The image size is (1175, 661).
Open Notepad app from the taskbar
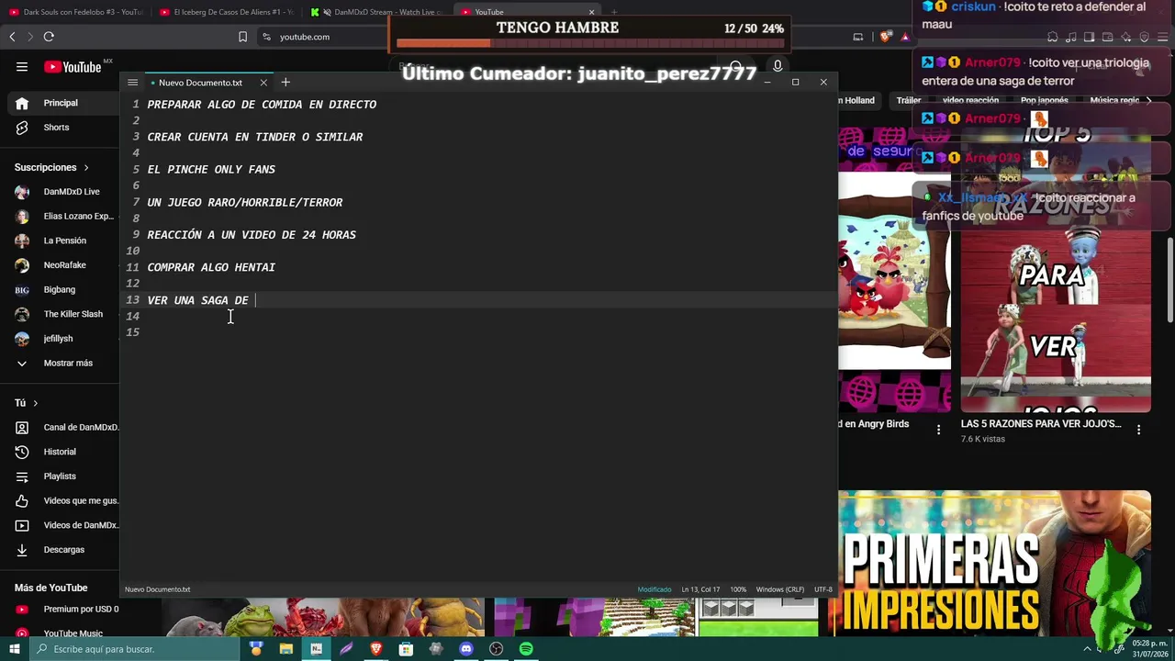point(317,649)
